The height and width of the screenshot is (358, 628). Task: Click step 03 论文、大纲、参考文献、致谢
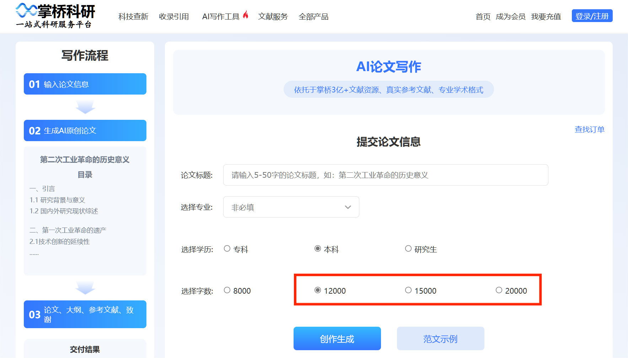coord(85,314)
